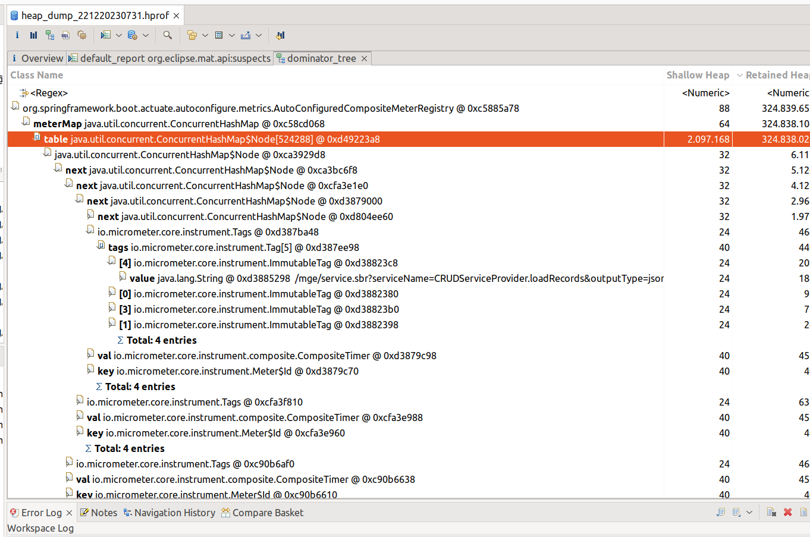
Task: Clear the log viewer with the red X
Action: click(771, 511)
